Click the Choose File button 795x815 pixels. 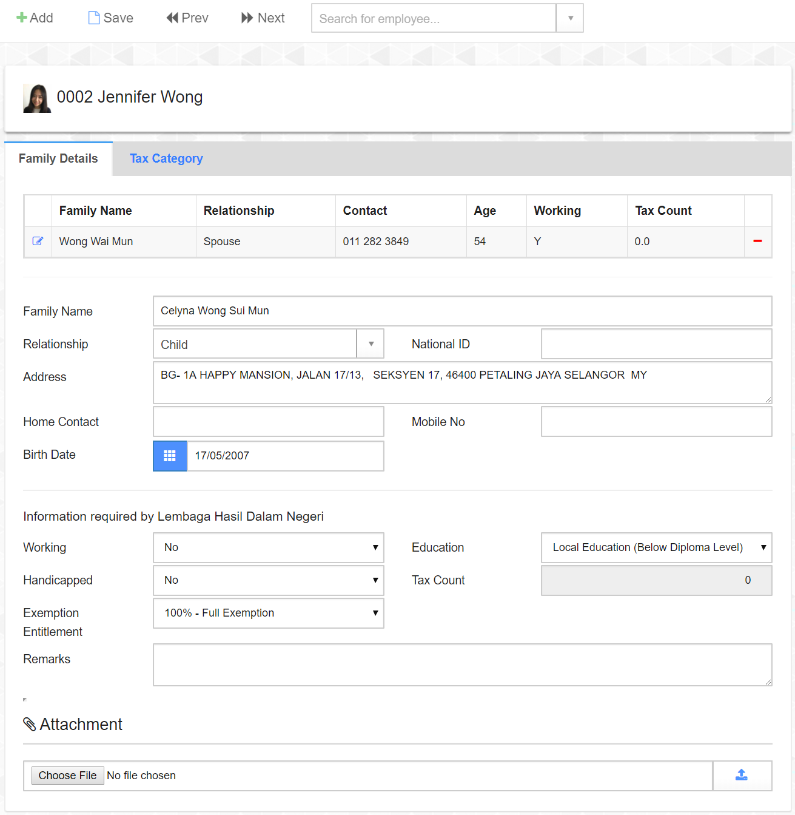click(x=68, y=776)
